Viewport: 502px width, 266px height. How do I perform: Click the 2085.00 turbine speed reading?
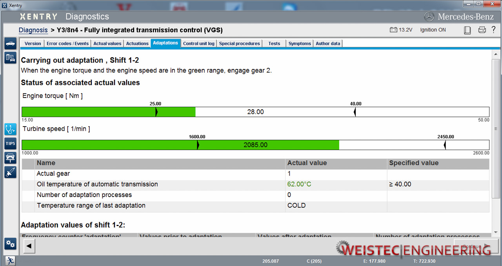coord(255,145)
